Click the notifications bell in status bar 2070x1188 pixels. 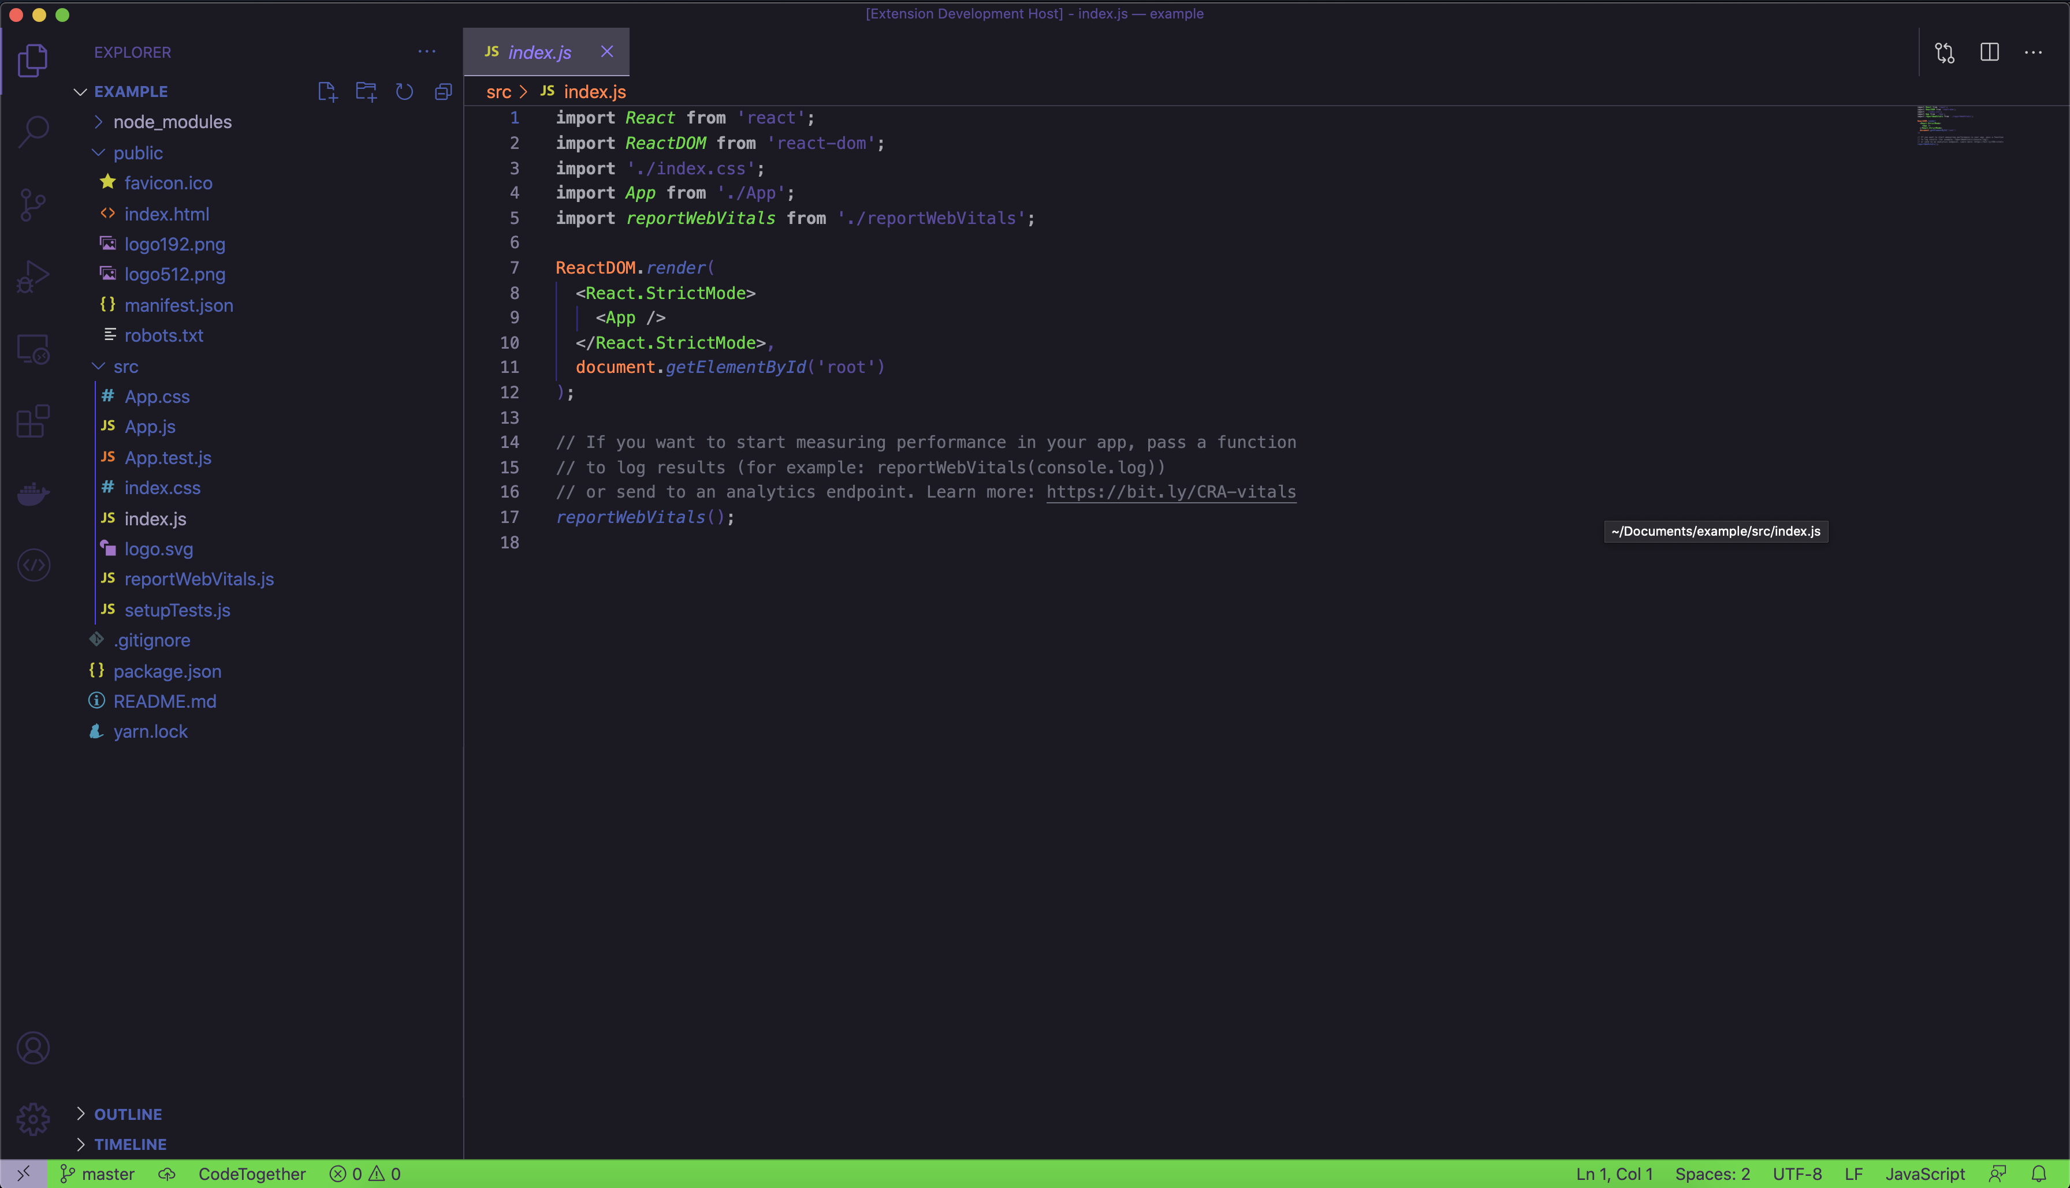[2038, 1174]
